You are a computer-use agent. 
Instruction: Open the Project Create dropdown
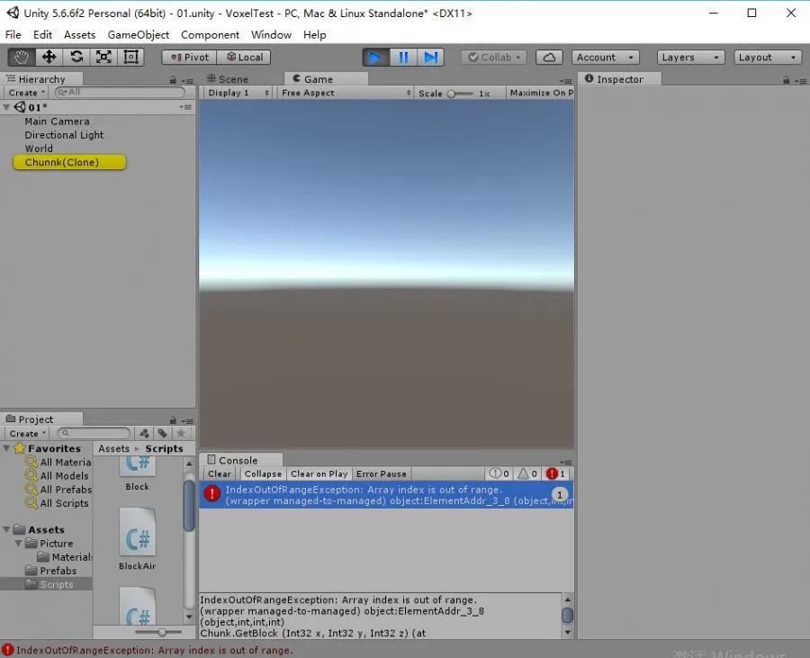(x=27, y=433)
